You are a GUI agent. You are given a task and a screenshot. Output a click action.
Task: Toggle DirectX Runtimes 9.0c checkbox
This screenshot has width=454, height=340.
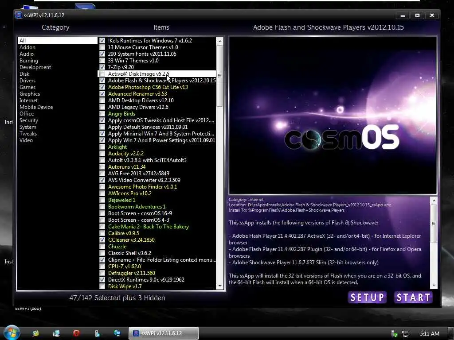[x=102, y=280]
